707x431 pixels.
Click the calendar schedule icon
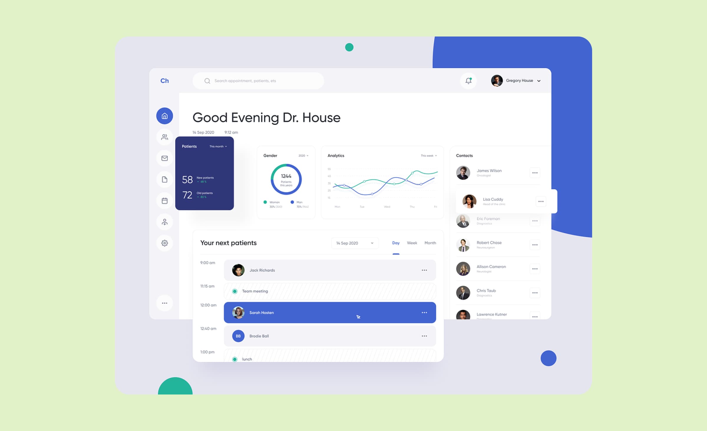pyautogui.click(x=164, y=200)
